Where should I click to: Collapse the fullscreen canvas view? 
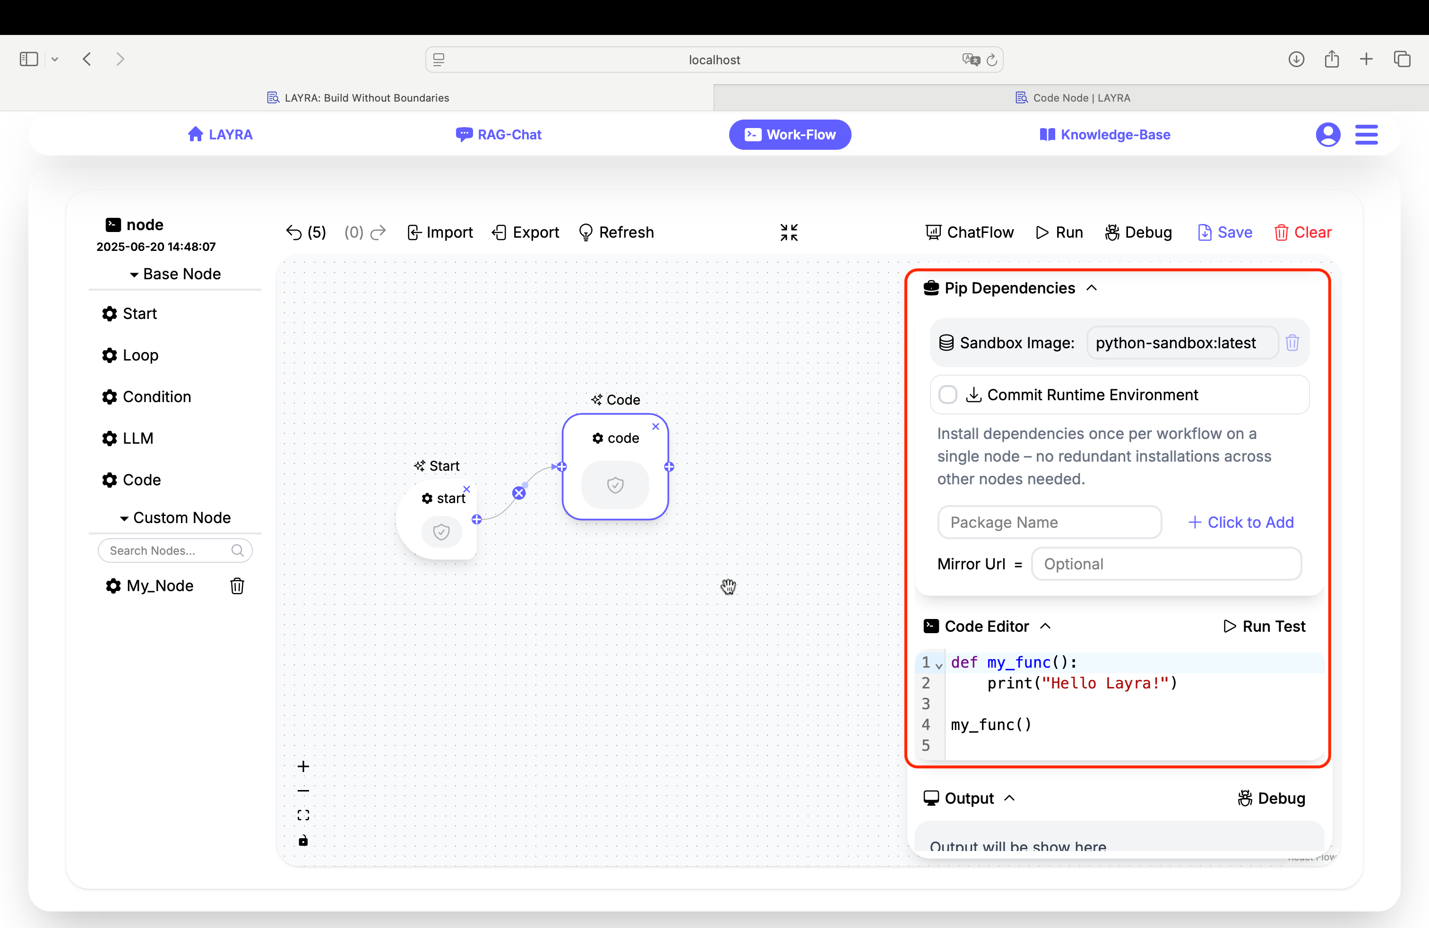(789, 232)
